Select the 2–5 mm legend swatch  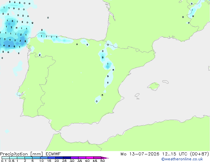point(28,158)
